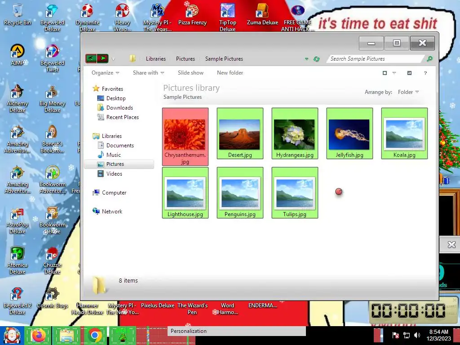Screen dimensions: 460x345
Task: Click the TipTop Deluxe desktop shortcut
Action: pyautogui.click(x=227, y=18)
